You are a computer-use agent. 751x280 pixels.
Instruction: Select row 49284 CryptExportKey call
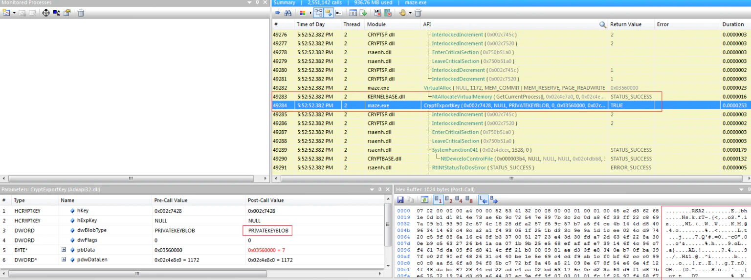pyautogui.click(x=511, y=105)
